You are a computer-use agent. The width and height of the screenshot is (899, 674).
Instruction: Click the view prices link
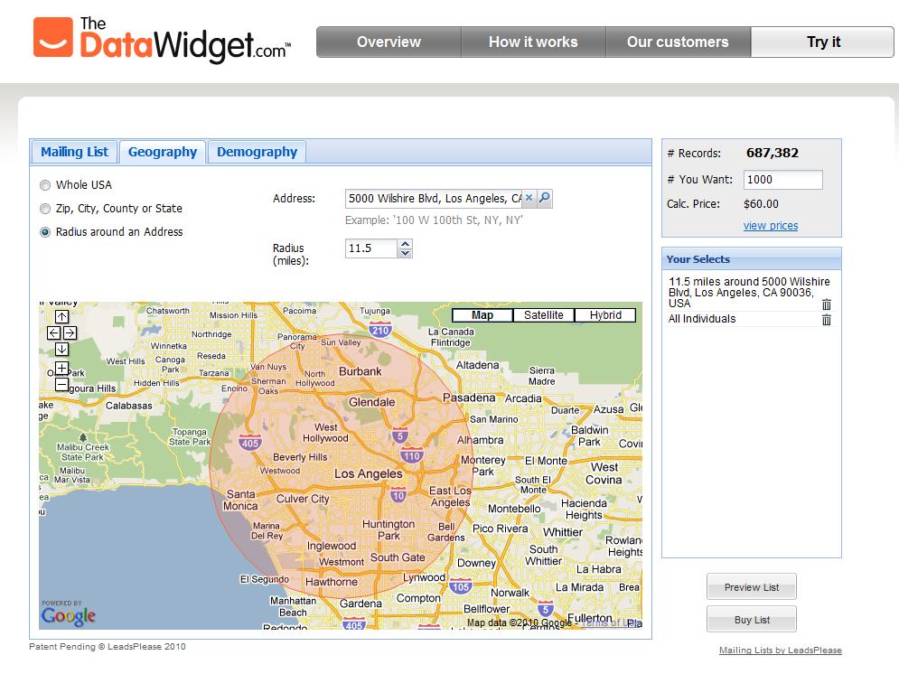coord(771,226)
